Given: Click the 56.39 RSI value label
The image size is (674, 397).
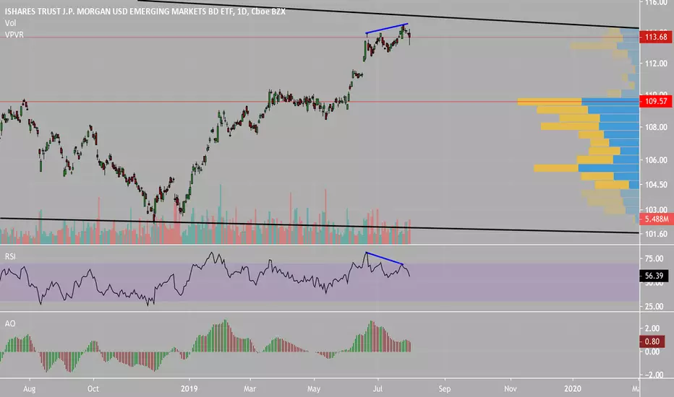Looking at the screenshot, I should [654, 276].
